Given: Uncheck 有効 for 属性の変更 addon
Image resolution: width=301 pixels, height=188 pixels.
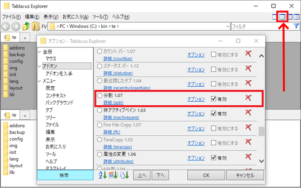Looking at the screenshot, I should point(213,157).
